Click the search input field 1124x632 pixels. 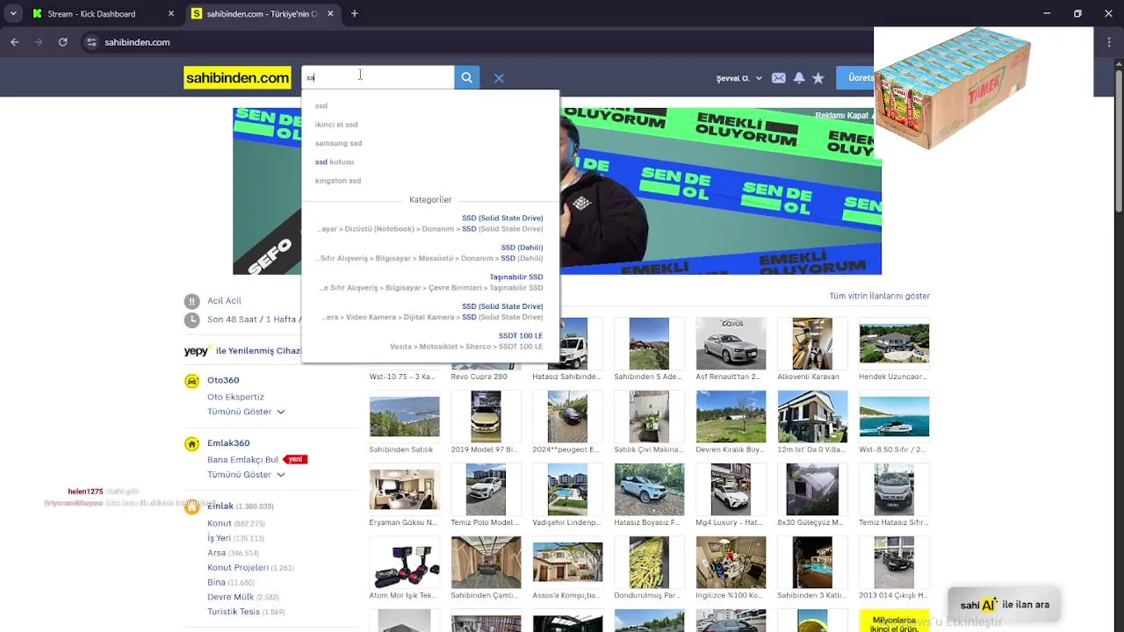[378, 77]
